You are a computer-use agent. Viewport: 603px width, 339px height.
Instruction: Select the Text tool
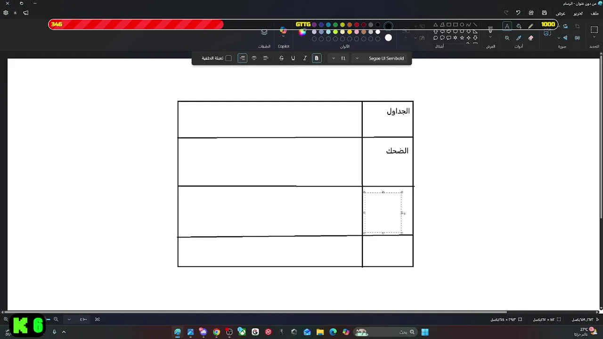[507, 26]
